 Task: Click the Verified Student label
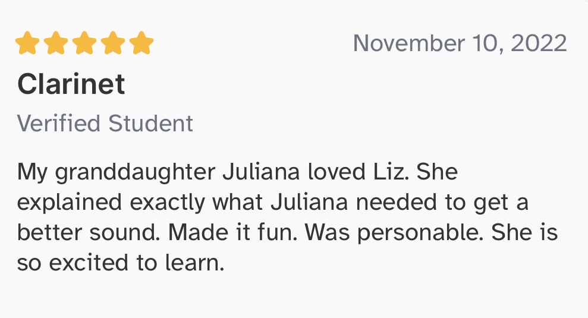pyautogui.click(x=105, y=124)
